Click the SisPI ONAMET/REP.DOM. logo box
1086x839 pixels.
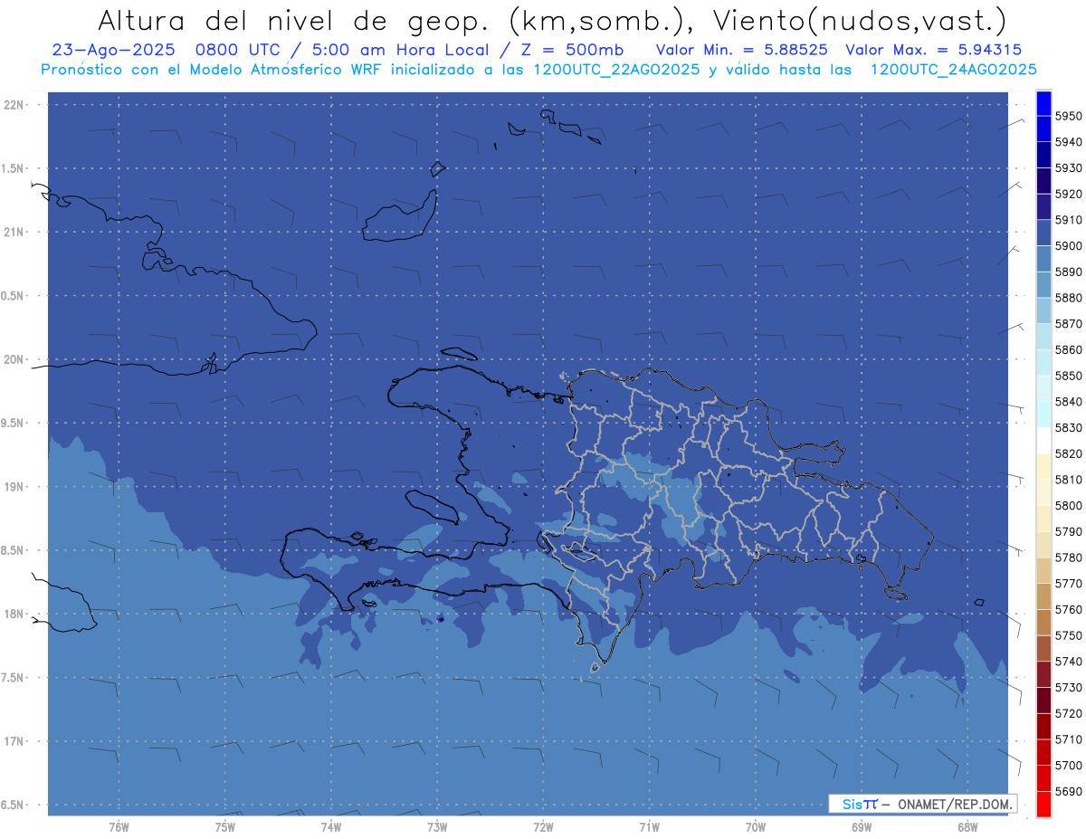click(x=922, y=804)
